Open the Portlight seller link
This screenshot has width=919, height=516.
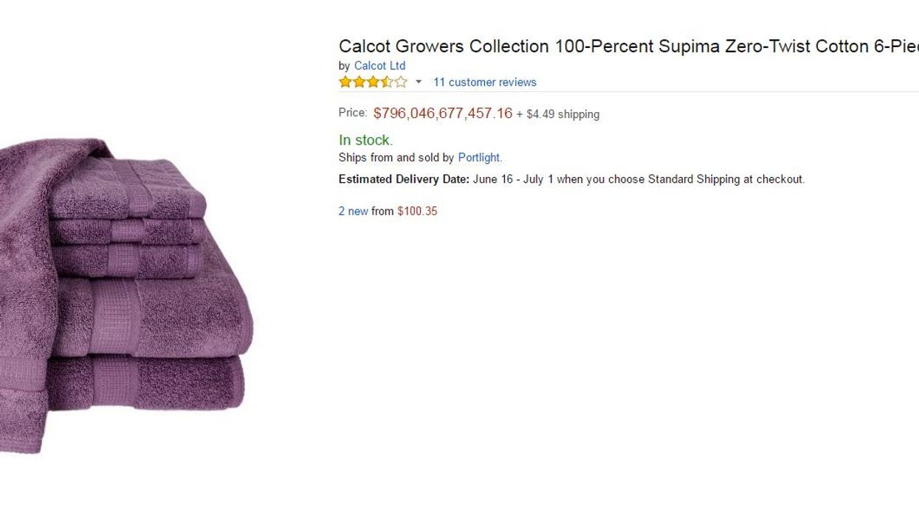coord(478,158)
